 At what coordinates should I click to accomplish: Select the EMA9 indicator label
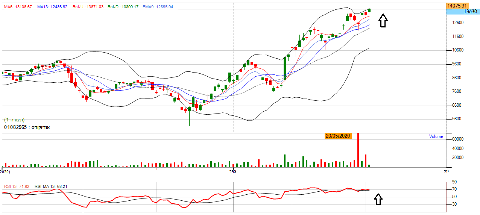click(158, 7)
